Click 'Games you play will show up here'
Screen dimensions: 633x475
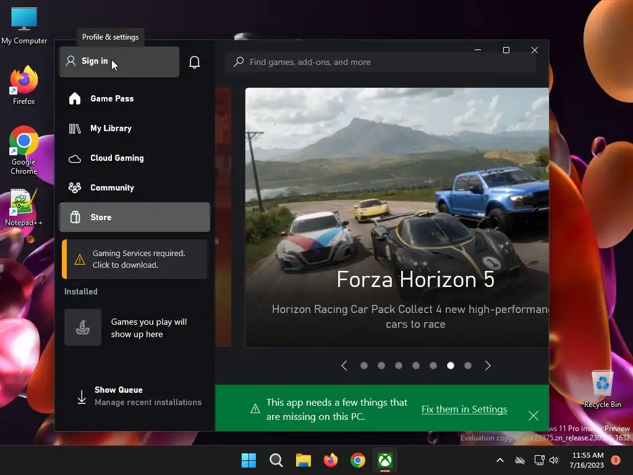click(149, 328)
